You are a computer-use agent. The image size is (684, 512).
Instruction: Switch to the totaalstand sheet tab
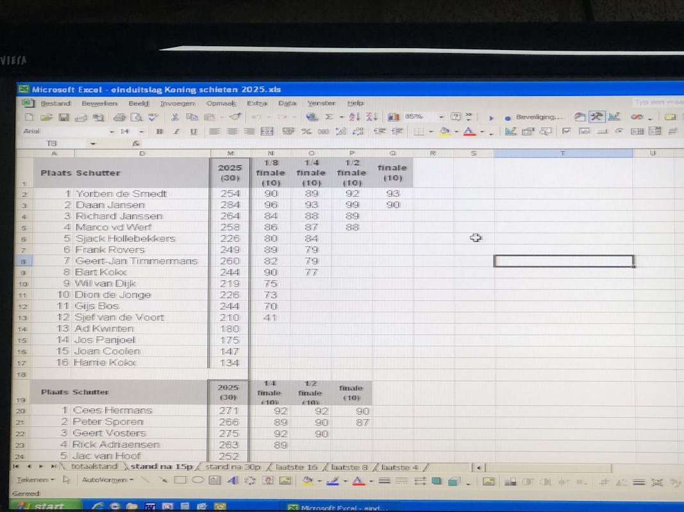point(94,467)
